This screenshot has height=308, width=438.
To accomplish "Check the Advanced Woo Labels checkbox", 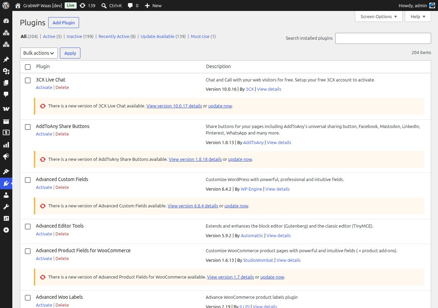I will click(x=28, y=298).
